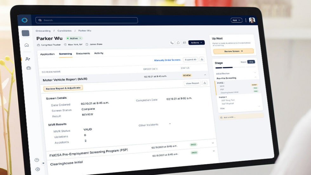This screenshot has height=175, width=311.
Task: Open the home icon in sidebar
Action: pyautogui.click(x=27, y=45)
